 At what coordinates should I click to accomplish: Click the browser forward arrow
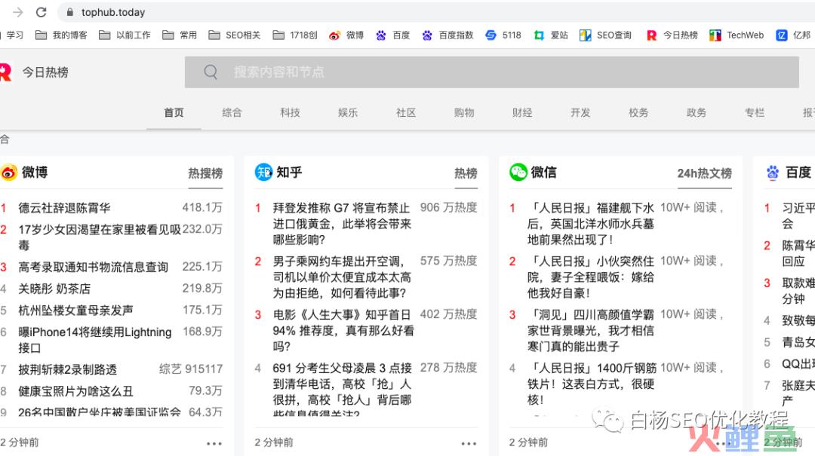click(x=18, y=12)
